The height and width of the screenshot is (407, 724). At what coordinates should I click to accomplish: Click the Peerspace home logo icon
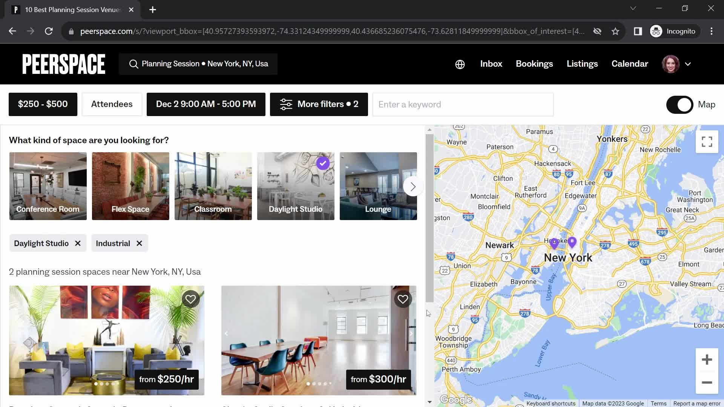pos(64,64)
